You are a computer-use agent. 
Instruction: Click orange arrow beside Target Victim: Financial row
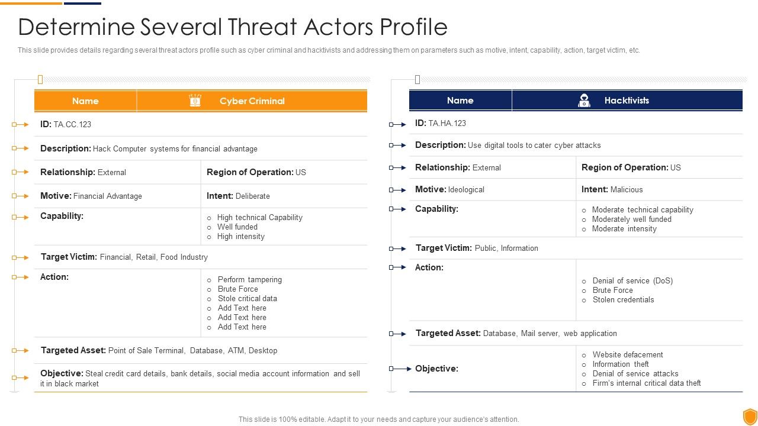pos(20,257)
